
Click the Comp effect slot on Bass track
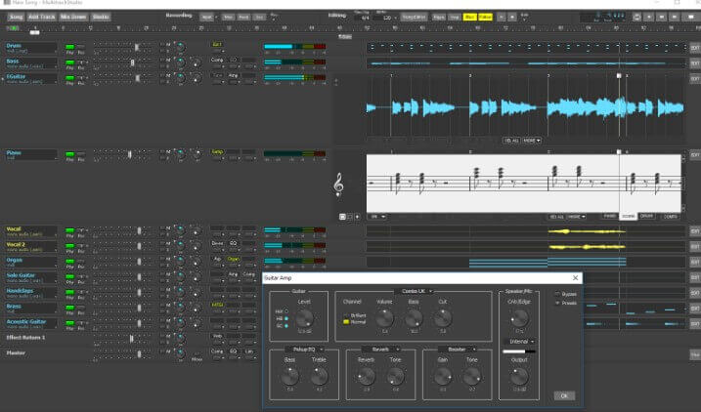click(x=217, y=60)
